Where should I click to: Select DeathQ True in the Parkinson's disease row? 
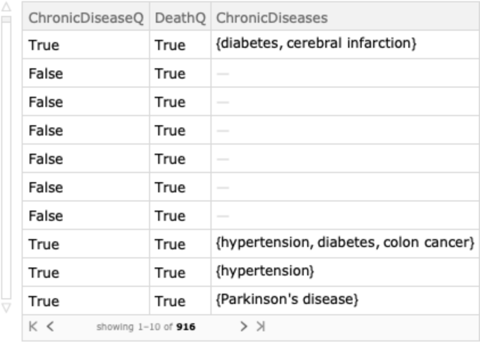(x=170, y=301)
